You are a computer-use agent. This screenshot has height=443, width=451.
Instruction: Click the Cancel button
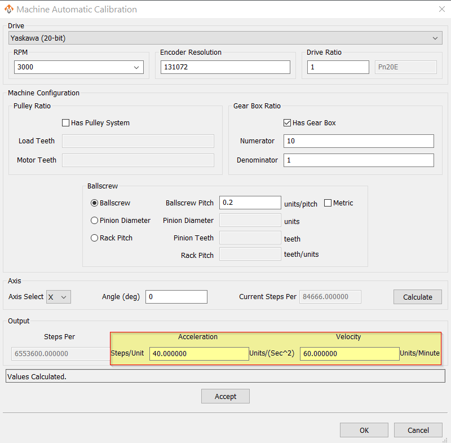(x=418, y=430)
